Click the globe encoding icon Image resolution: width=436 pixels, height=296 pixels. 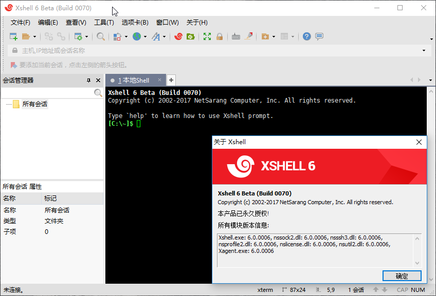point(137,36)
